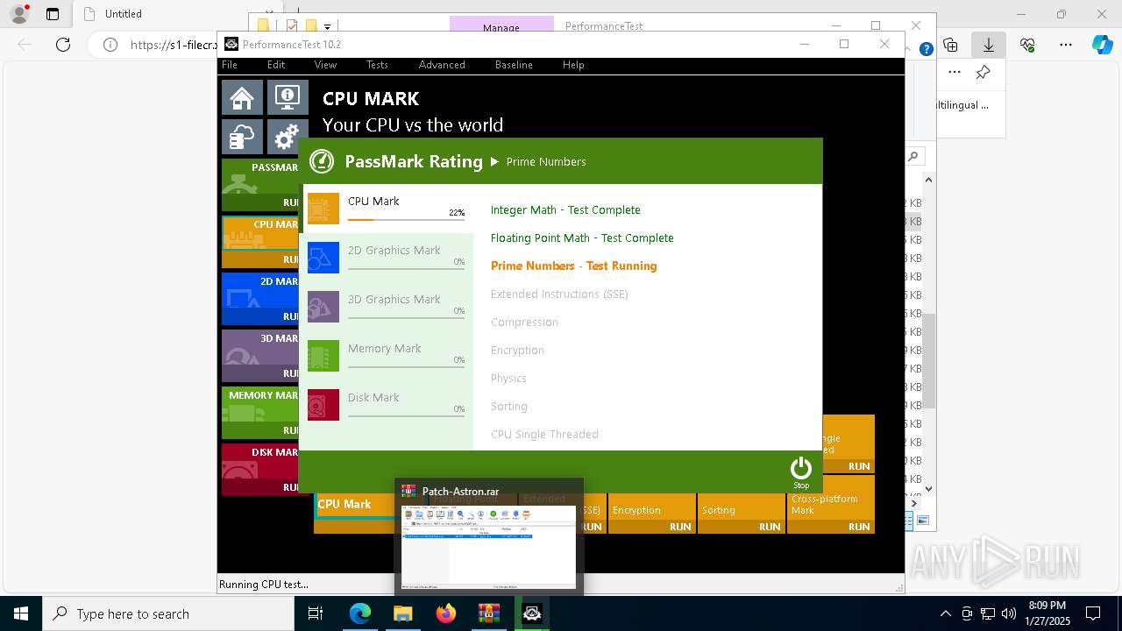Open PerformanceTest taskbar icon

click(x=532, y=613)
